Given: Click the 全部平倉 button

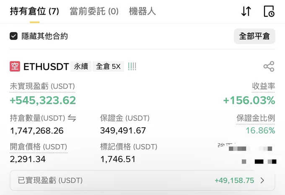Looking at the screenshot, I should 254,36.
